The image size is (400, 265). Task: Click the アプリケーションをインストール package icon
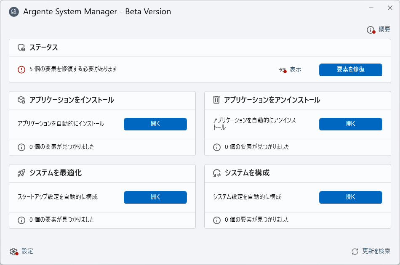[x=21, y=100]
